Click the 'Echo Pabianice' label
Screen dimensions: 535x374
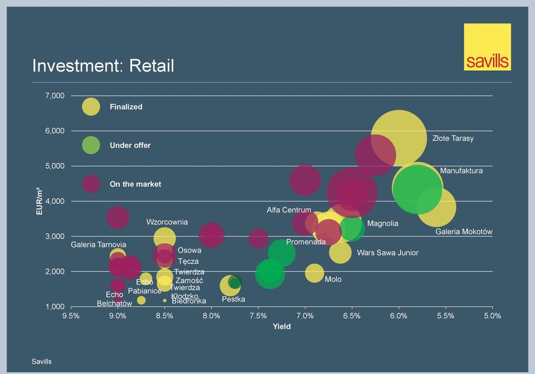tap(145, 286)
